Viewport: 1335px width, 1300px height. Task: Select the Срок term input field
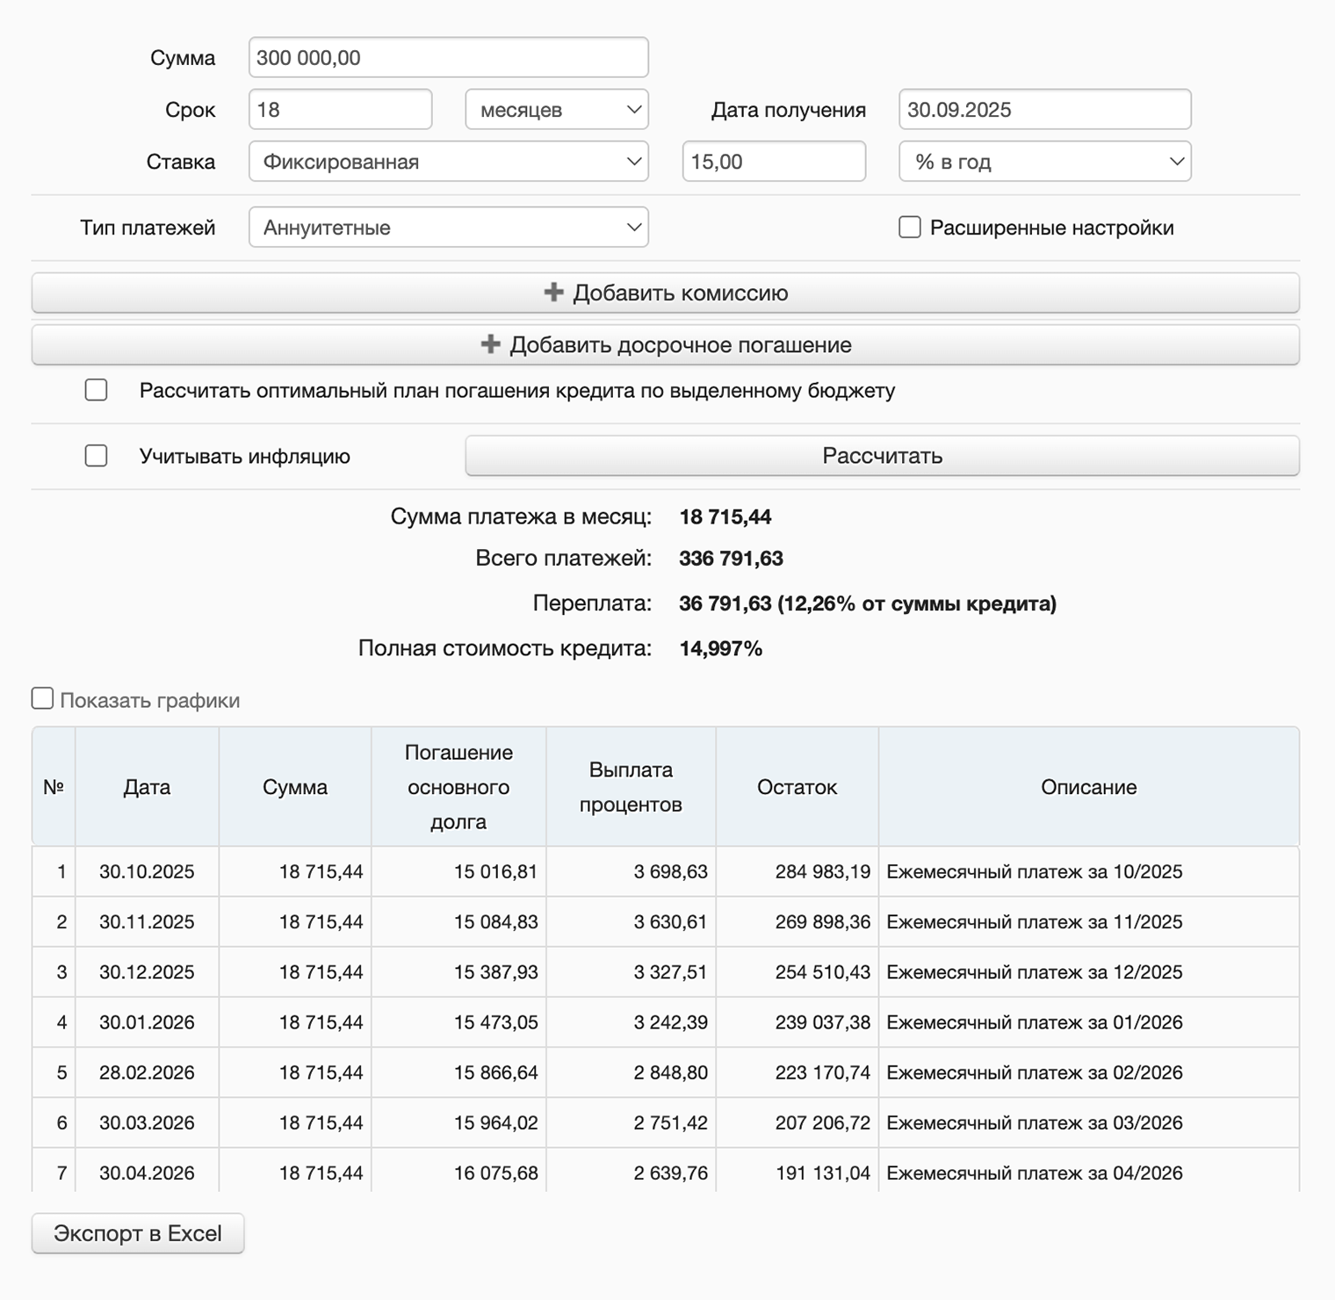[340, 109]
